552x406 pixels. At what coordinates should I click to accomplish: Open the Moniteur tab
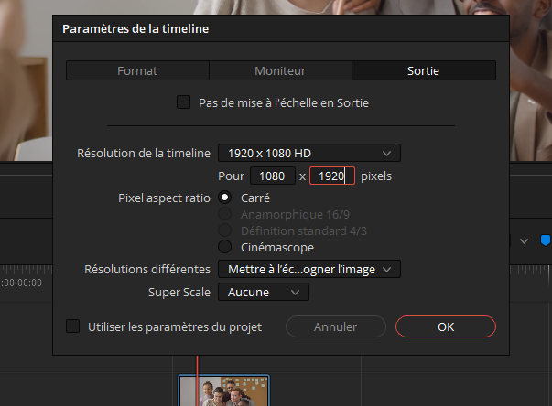(280, 70)
